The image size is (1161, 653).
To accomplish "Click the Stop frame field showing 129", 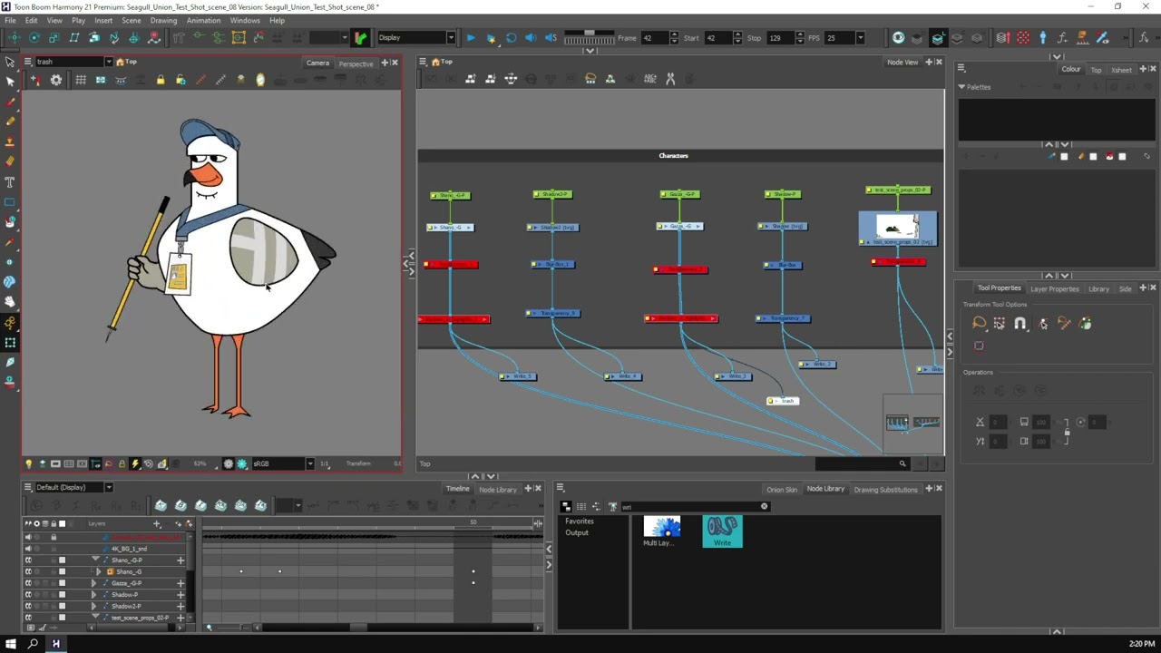I will [x=780, y=38].
